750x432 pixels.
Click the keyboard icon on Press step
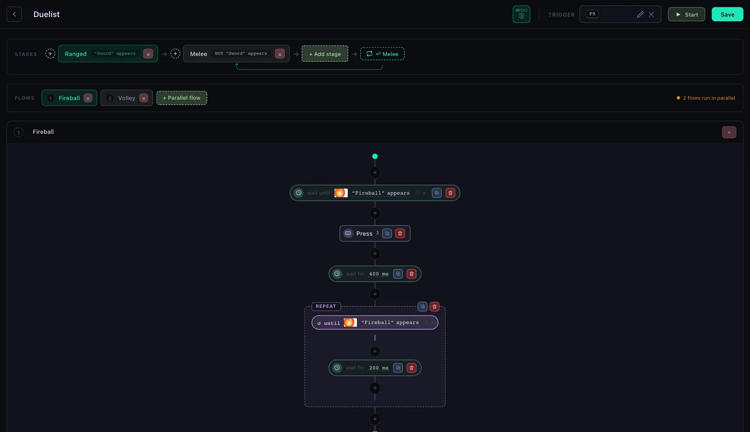(348, 233)
